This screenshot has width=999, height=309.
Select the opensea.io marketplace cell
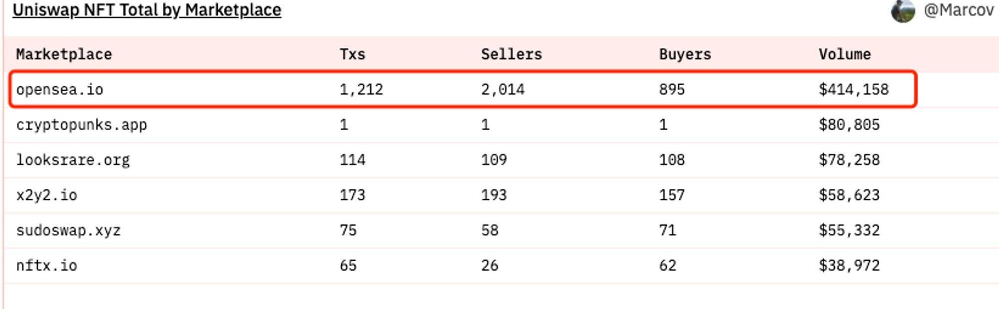point(59,90)
